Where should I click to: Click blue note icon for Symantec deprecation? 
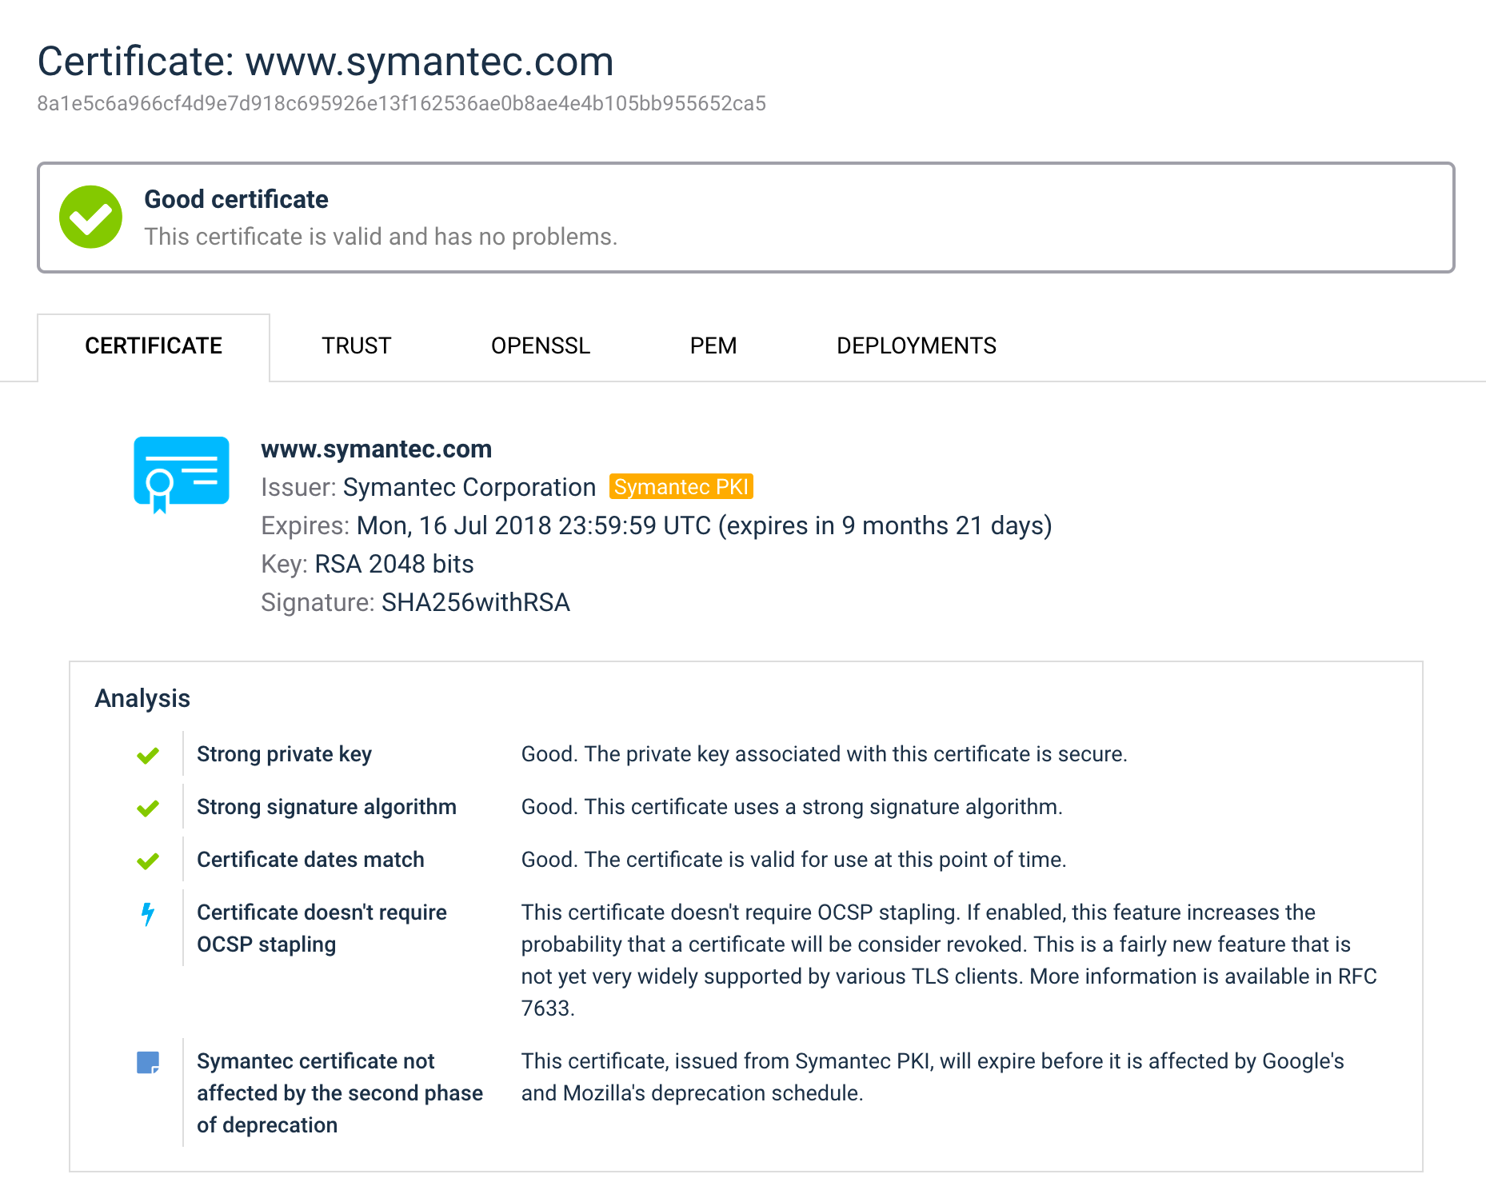[x=148, y=1062]
